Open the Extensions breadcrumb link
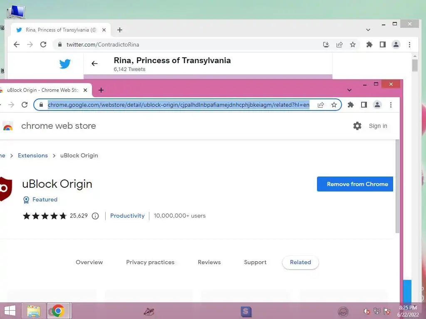This screenshot has height=319, width=426. coord(33,155)
